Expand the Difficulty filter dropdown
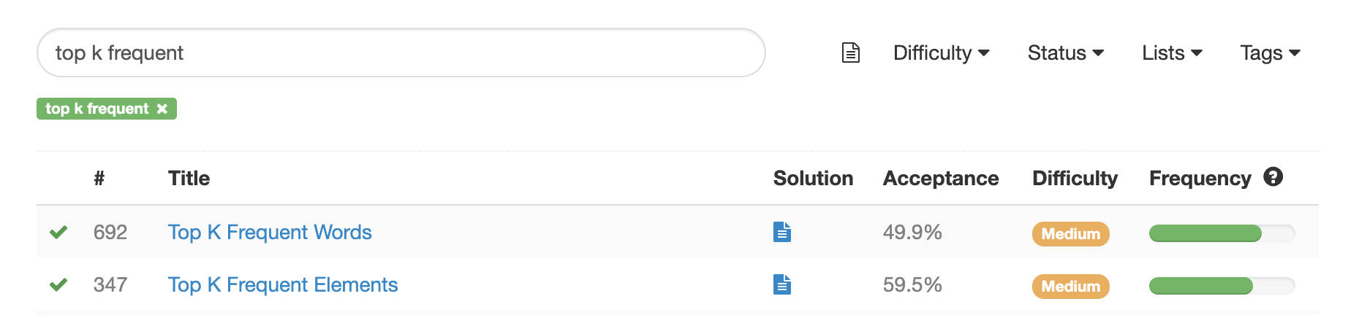 pyautogui.click(x=941, y=52)
